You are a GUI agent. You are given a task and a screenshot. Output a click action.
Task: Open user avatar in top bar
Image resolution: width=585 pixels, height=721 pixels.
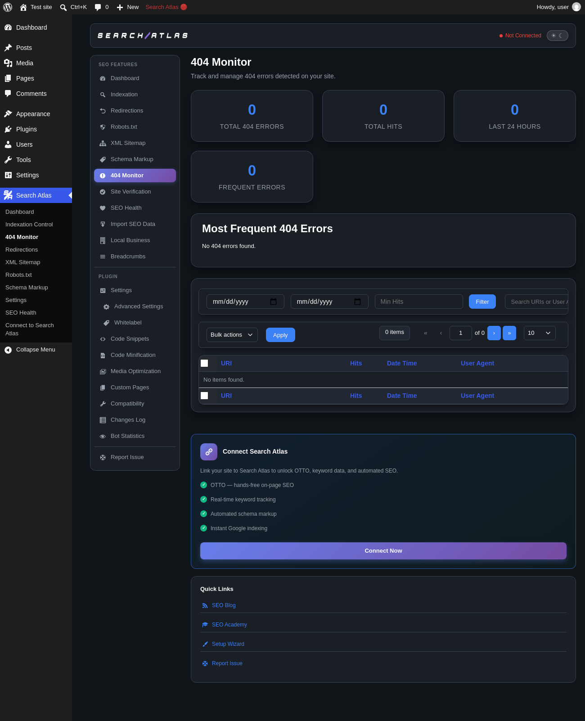[x=576, y=7]
